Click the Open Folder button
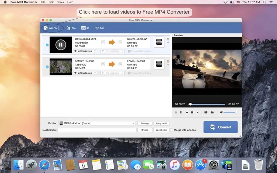The width and height of the screenshot is (277, 173). click(x=161, y=130)
